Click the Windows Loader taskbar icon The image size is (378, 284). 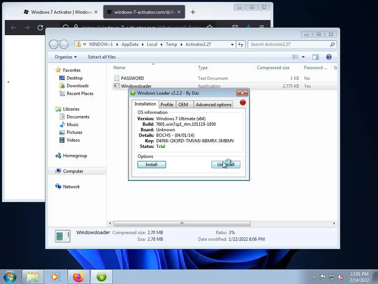pos(102,277)
